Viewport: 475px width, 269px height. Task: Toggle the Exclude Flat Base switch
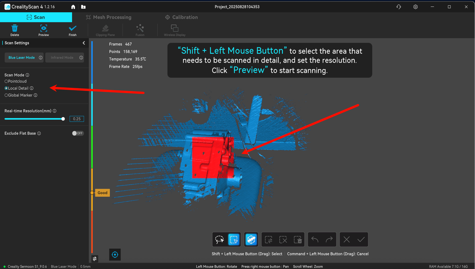click(x=78, y=133)
